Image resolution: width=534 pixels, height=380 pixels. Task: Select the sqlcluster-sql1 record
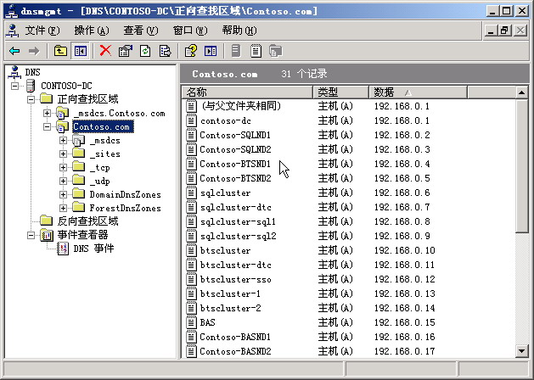(238, 222)
